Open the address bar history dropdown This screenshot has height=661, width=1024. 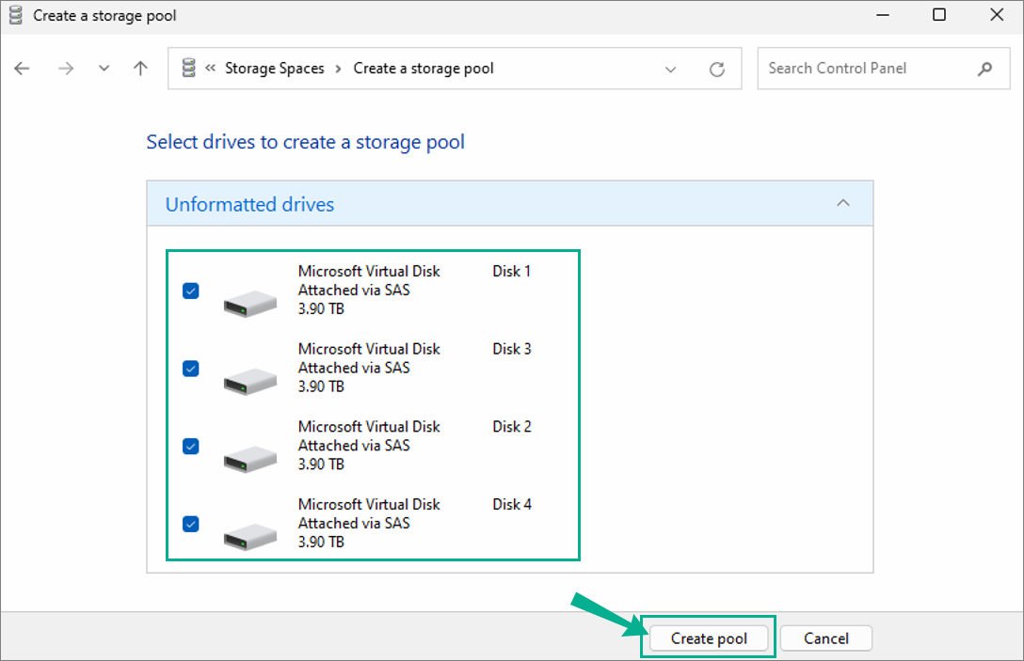[670, 70]
